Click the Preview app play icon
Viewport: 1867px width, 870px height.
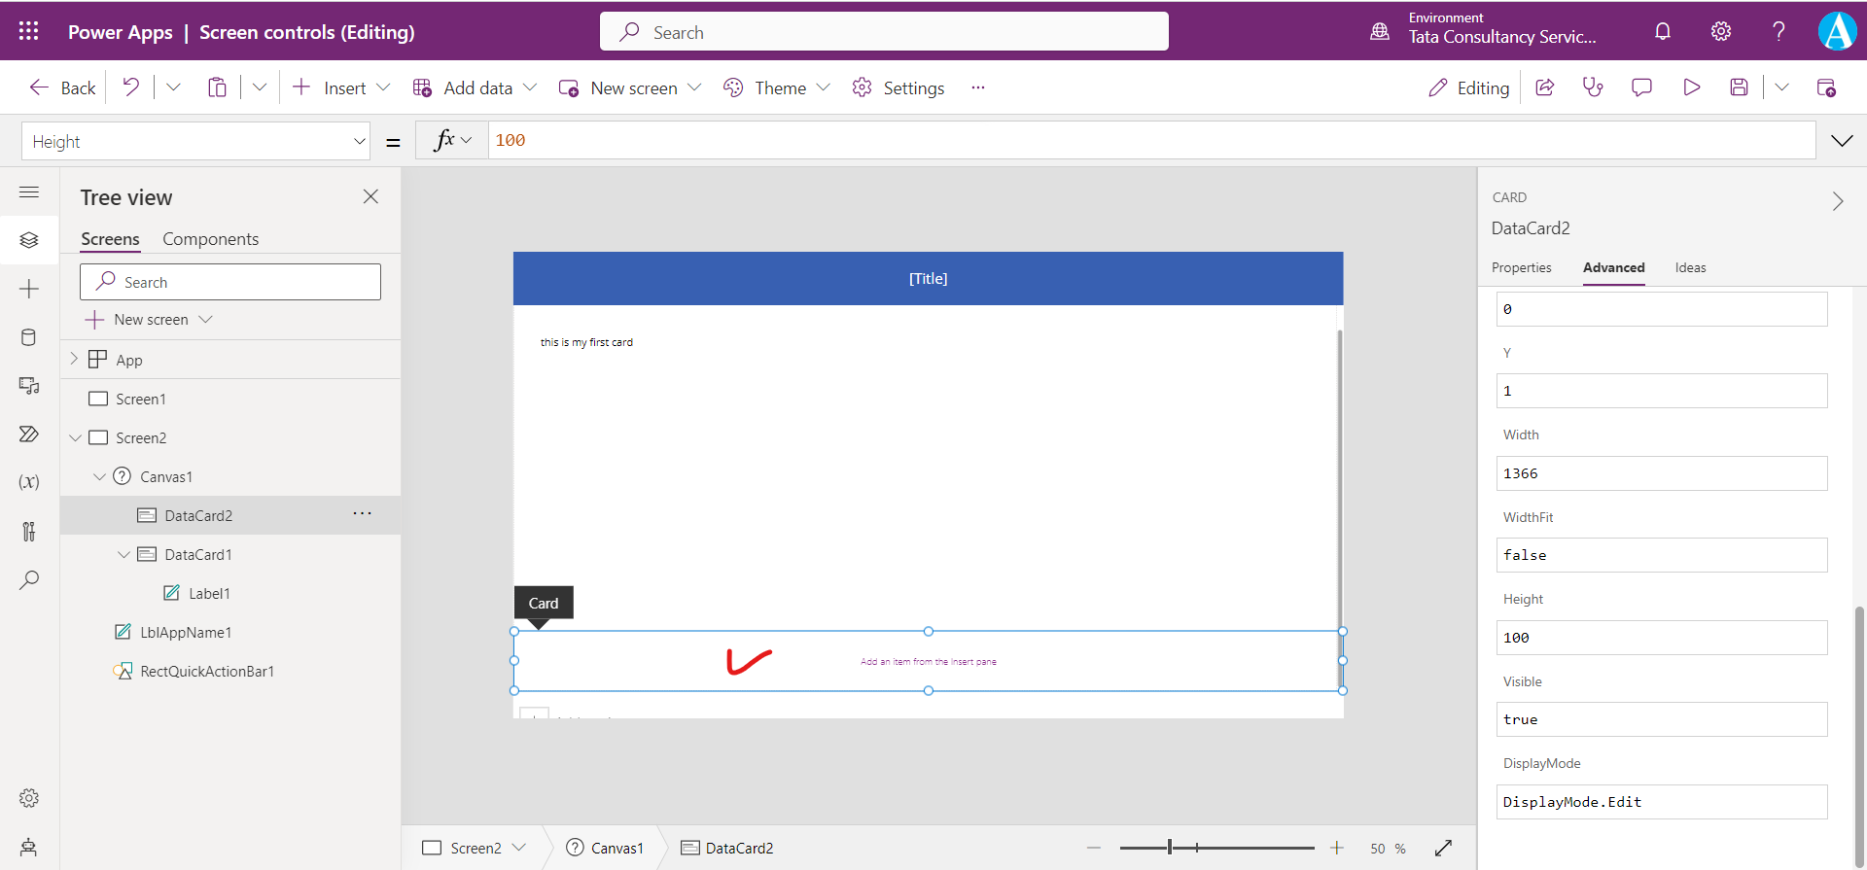(1692, 87)
